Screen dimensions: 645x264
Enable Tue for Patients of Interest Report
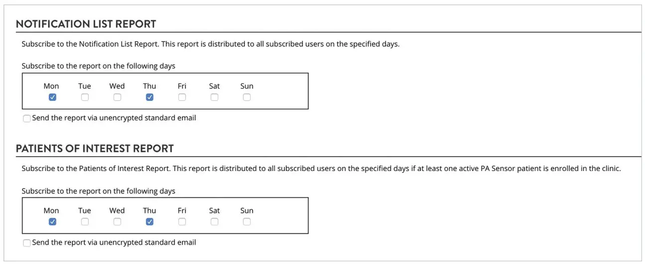[85, 222]
